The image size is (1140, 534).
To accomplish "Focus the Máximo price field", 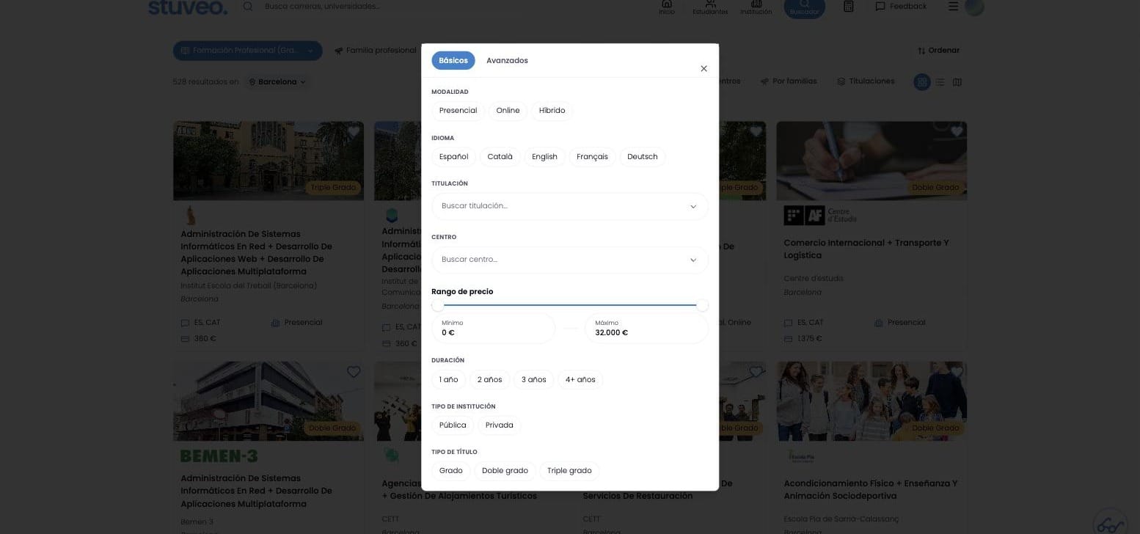I will point(646,328).
